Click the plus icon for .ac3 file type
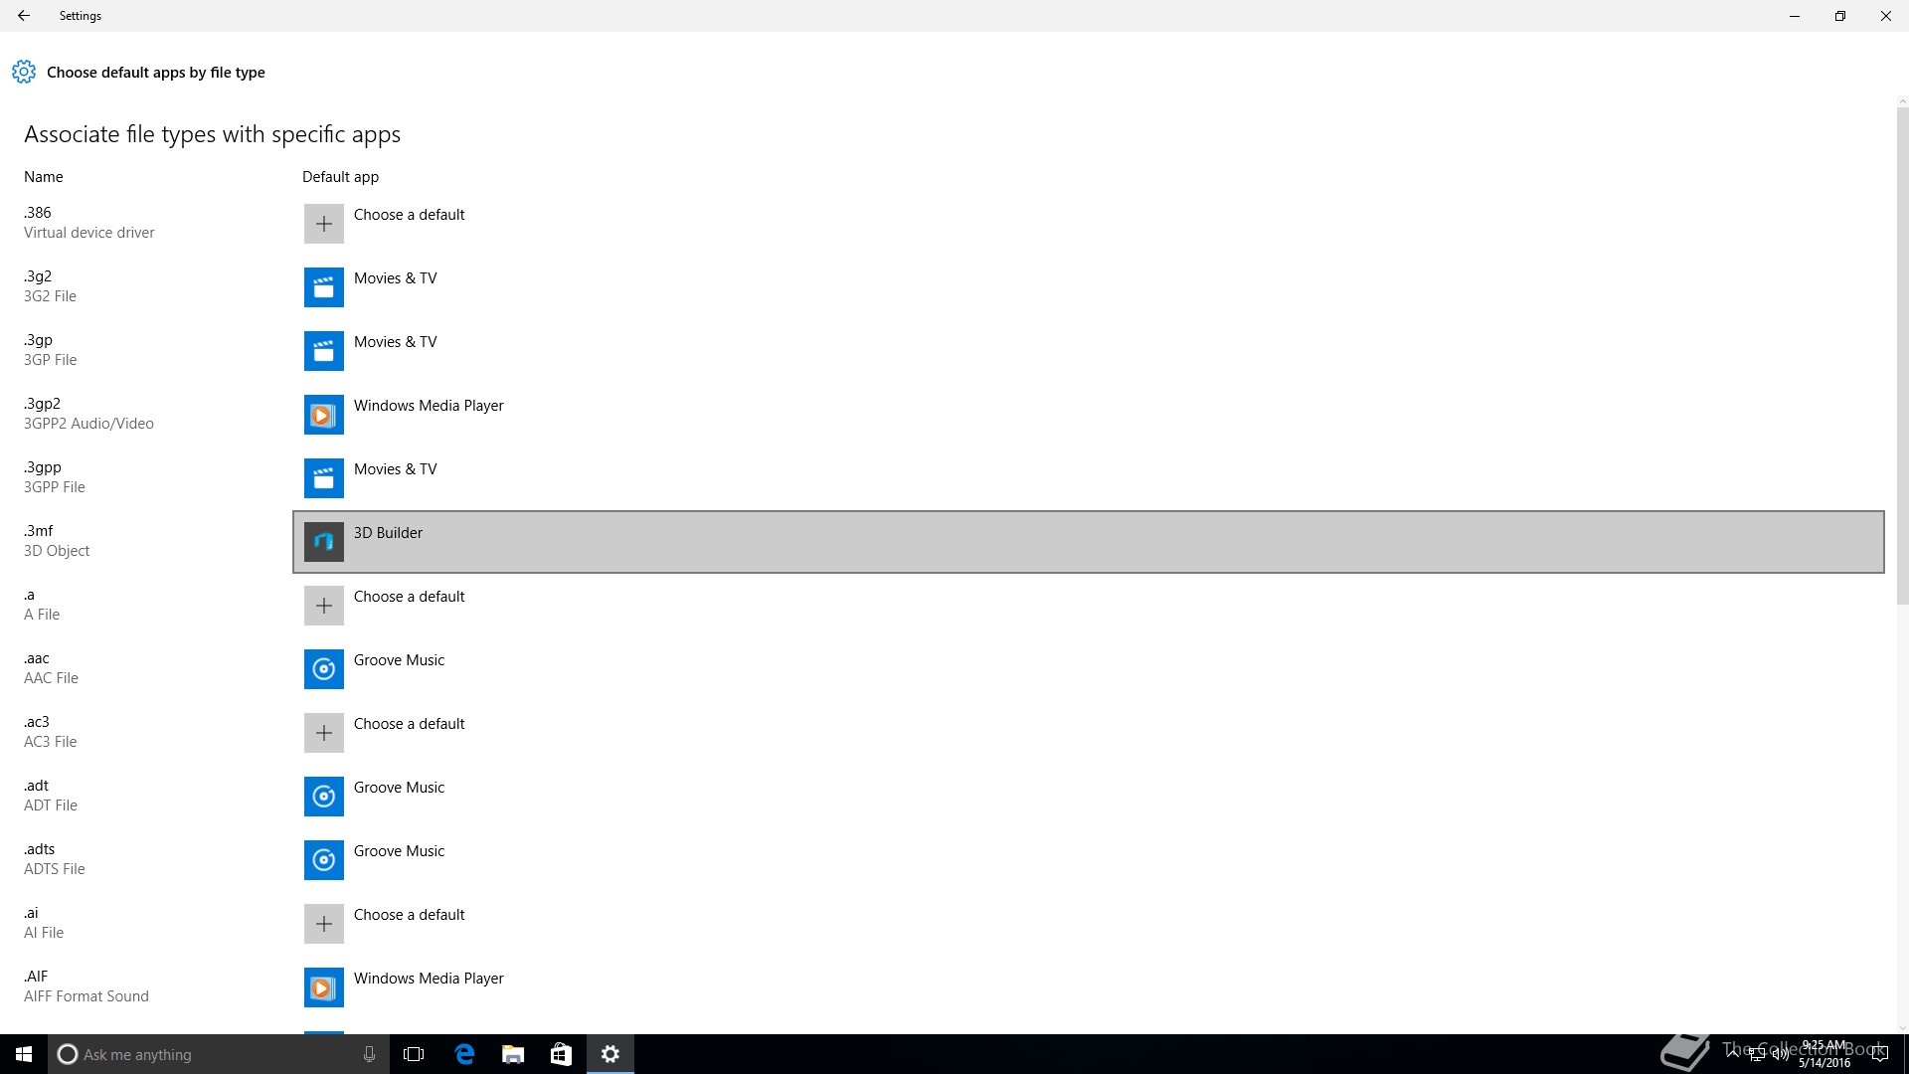Screen dimensions: 1909x1074 [324, 733]
